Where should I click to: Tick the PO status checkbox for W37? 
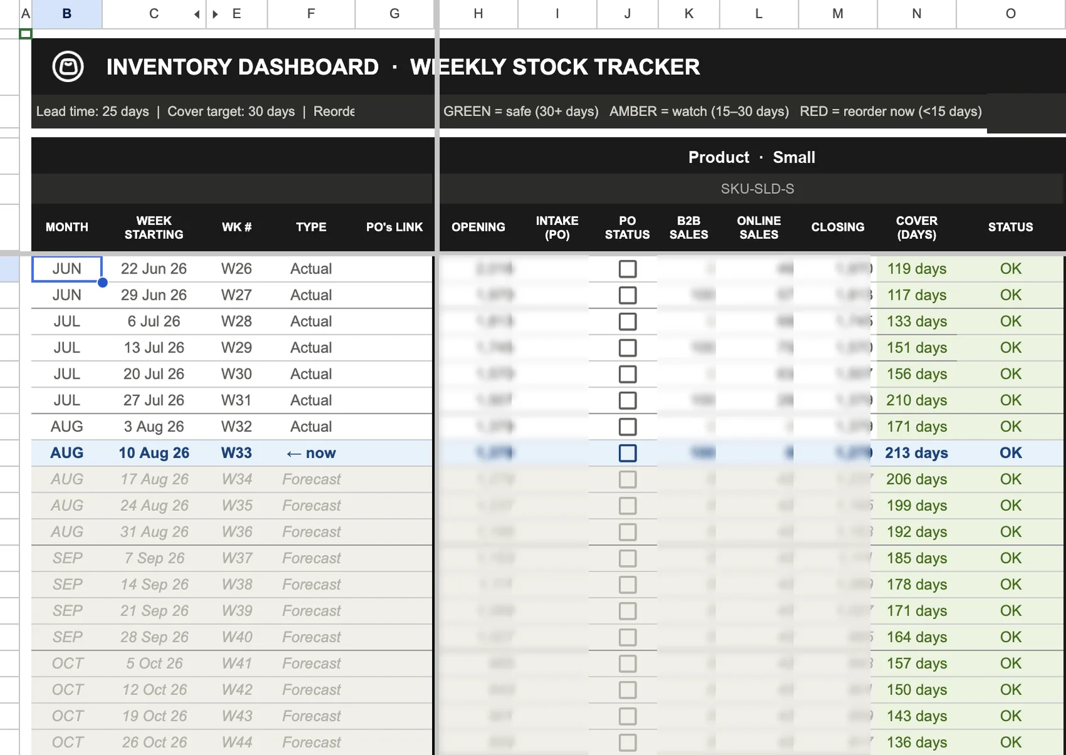[x=627, y=559]
